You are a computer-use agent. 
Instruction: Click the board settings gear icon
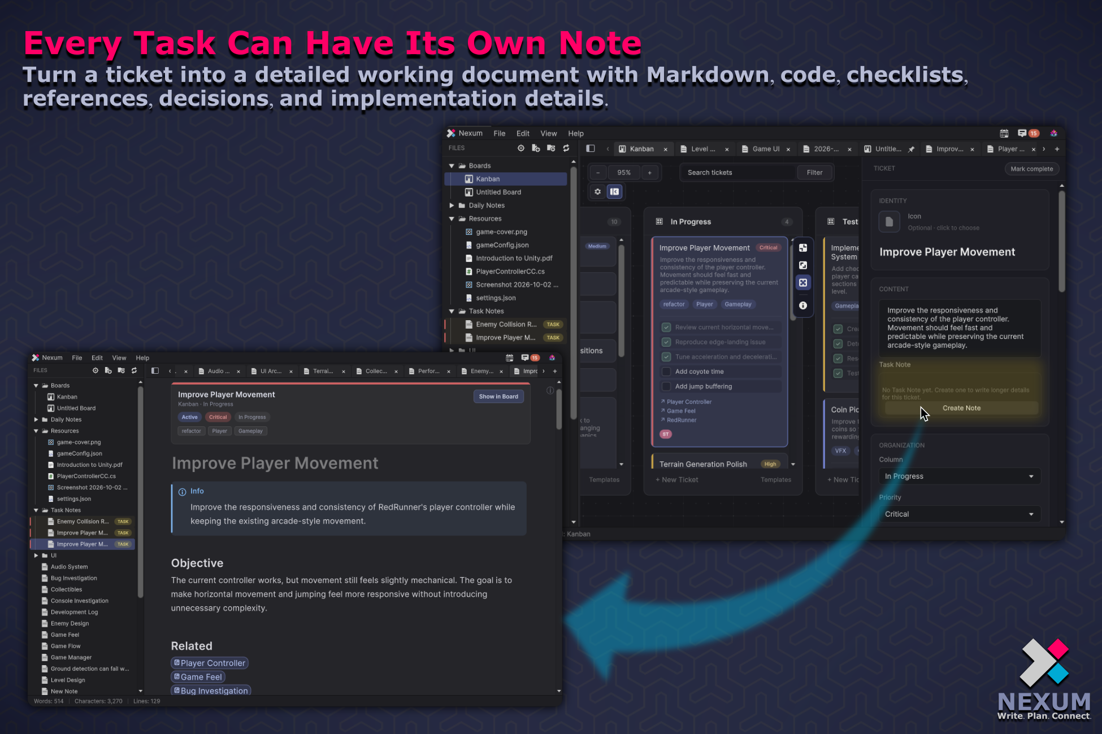click(597, 191)
